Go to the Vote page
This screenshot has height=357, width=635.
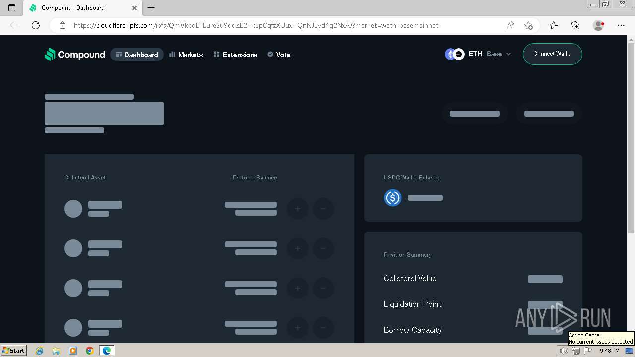pyautogui.click(x=279, y=55)
